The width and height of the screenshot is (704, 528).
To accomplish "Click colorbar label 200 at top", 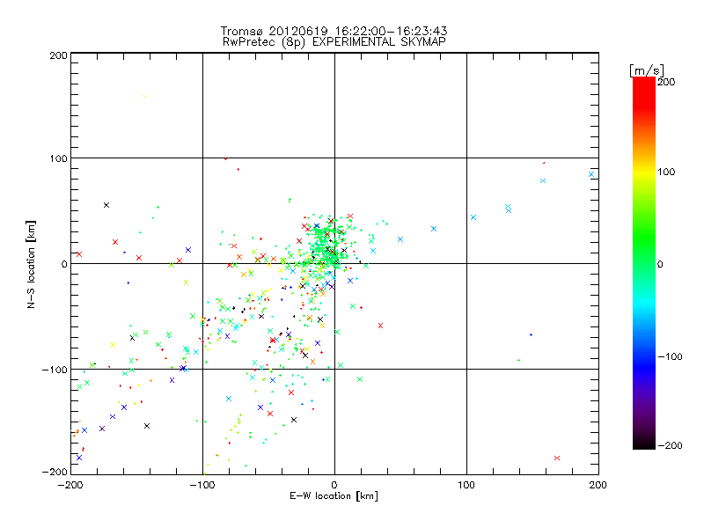I will click(x=666, y=82).
